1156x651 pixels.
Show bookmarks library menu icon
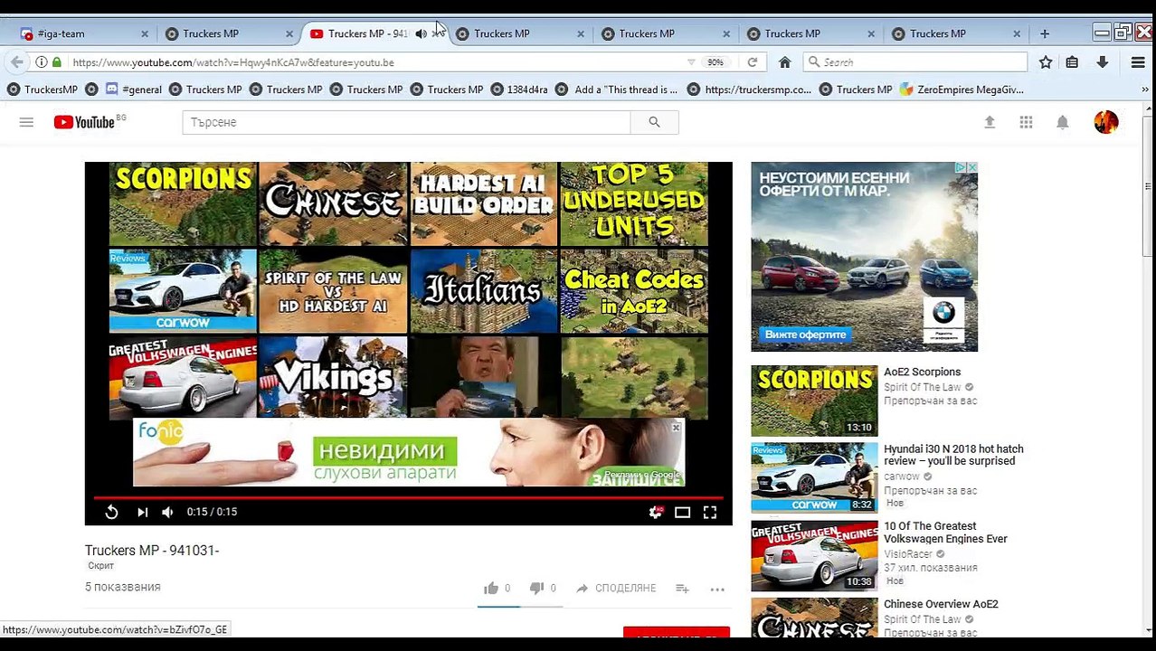1072,62
